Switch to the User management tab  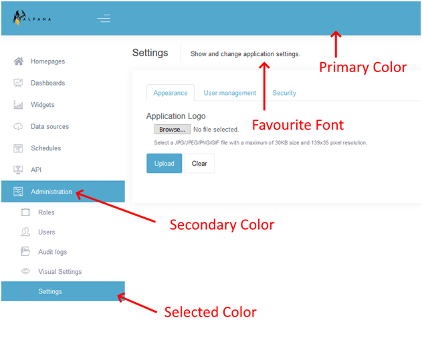point(229,94)
